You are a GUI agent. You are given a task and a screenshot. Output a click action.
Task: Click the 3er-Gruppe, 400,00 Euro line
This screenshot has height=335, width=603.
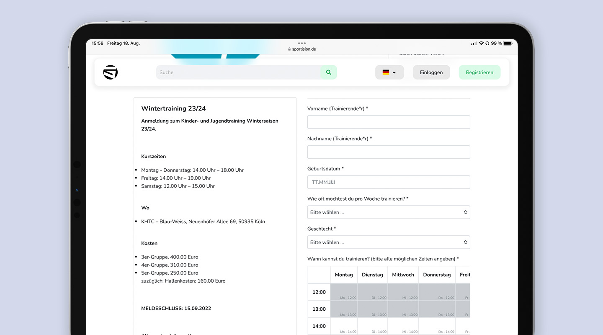pyautogui.click(x=170, y=257)
